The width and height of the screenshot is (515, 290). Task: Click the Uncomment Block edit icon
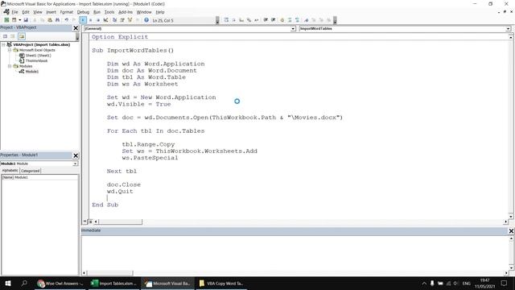pyautogui.click(x=297, y=20)
